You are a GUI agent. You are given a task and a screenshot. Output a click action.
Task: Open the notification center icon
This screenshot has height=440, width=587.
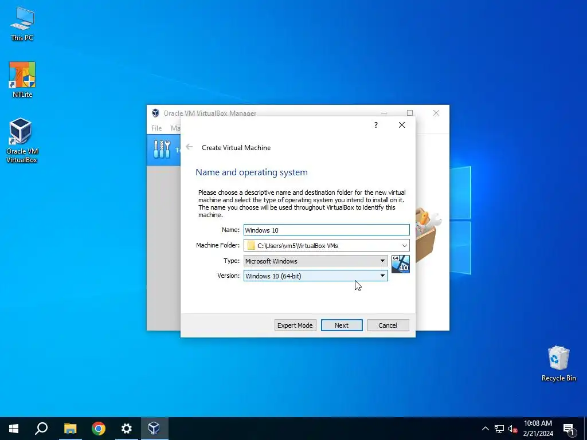pos(569,429)
